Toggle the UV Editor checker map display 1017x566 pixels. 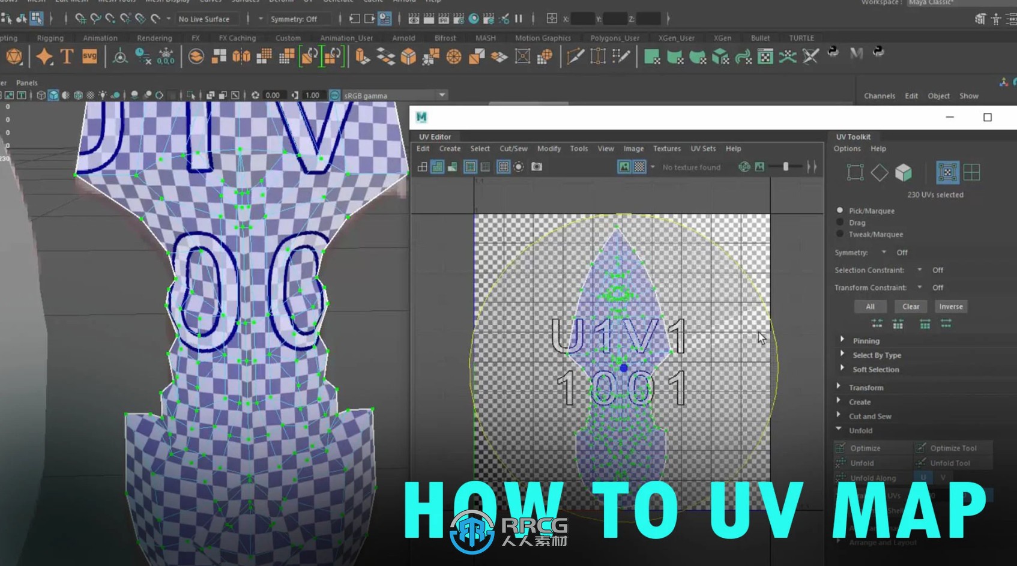(640, 167)
